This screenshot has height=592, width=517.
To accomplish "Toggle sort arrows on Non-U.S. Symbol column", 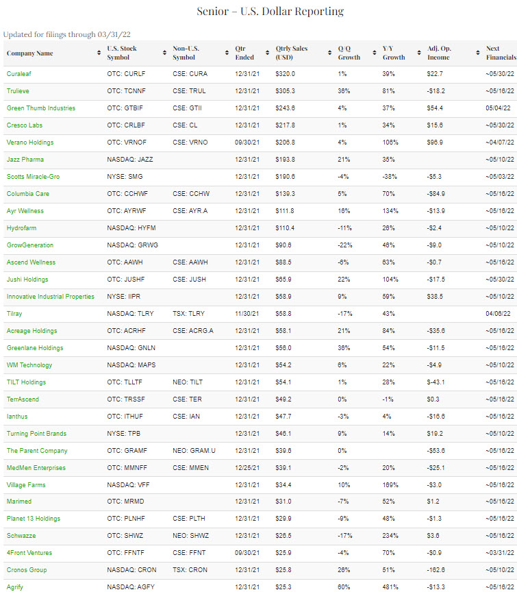I will [226, 53].
